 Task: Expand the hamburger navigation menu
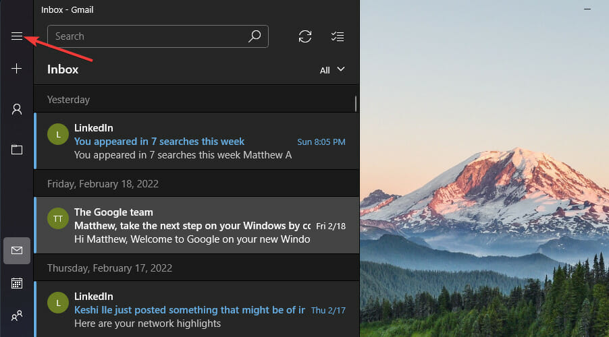[x=17, y=36]
